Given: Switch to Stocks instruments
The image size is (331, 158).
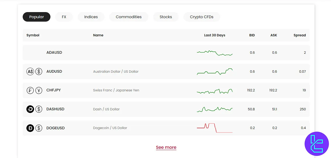Looking at the screenshot, I should click(166, 17).
